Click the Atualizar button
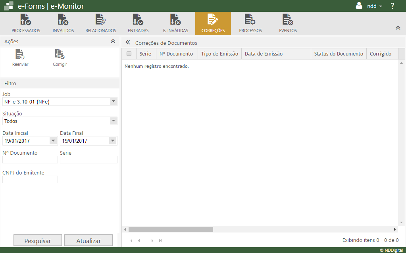Viewport: 406px width, 253px height. click(x=89, y=241)
